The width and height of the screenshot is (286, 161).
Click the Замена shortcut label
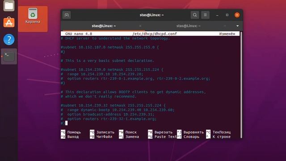coord(132,137)
